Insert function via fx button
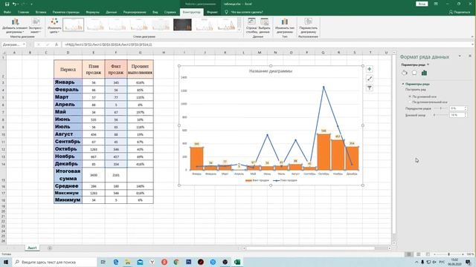This screenshot has height=267, width=476. click(x=57, y=44)
